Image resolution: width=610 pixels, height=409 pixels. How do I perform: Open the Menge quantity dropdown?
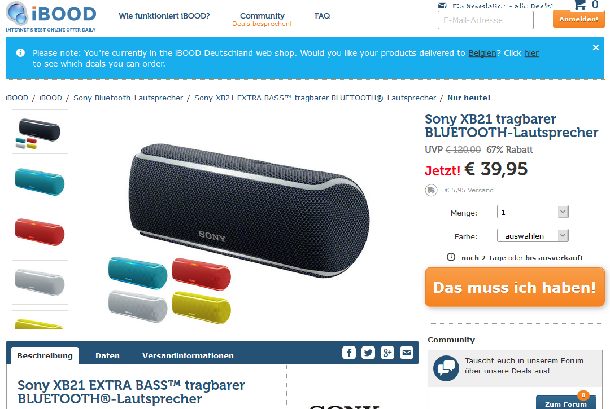(533, 212)
